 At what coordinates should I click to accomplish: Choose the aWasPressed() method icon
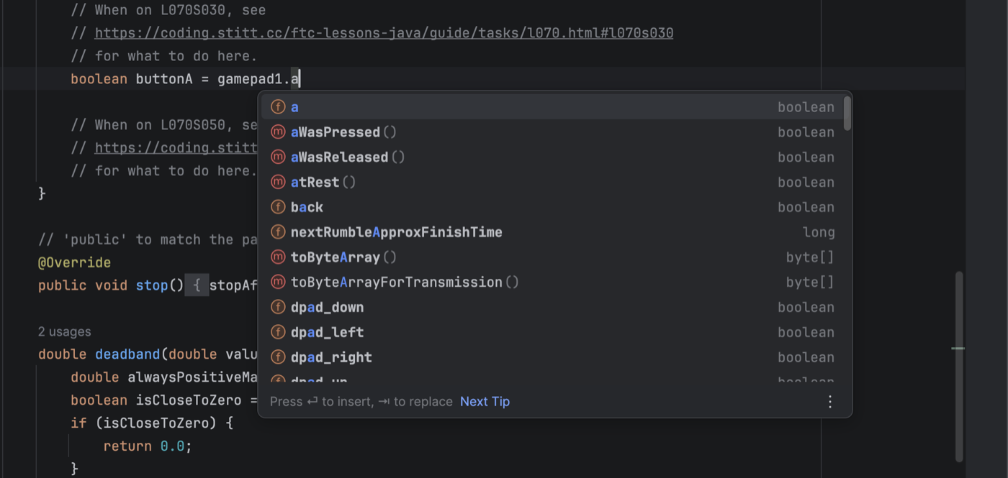click(278, 132)
